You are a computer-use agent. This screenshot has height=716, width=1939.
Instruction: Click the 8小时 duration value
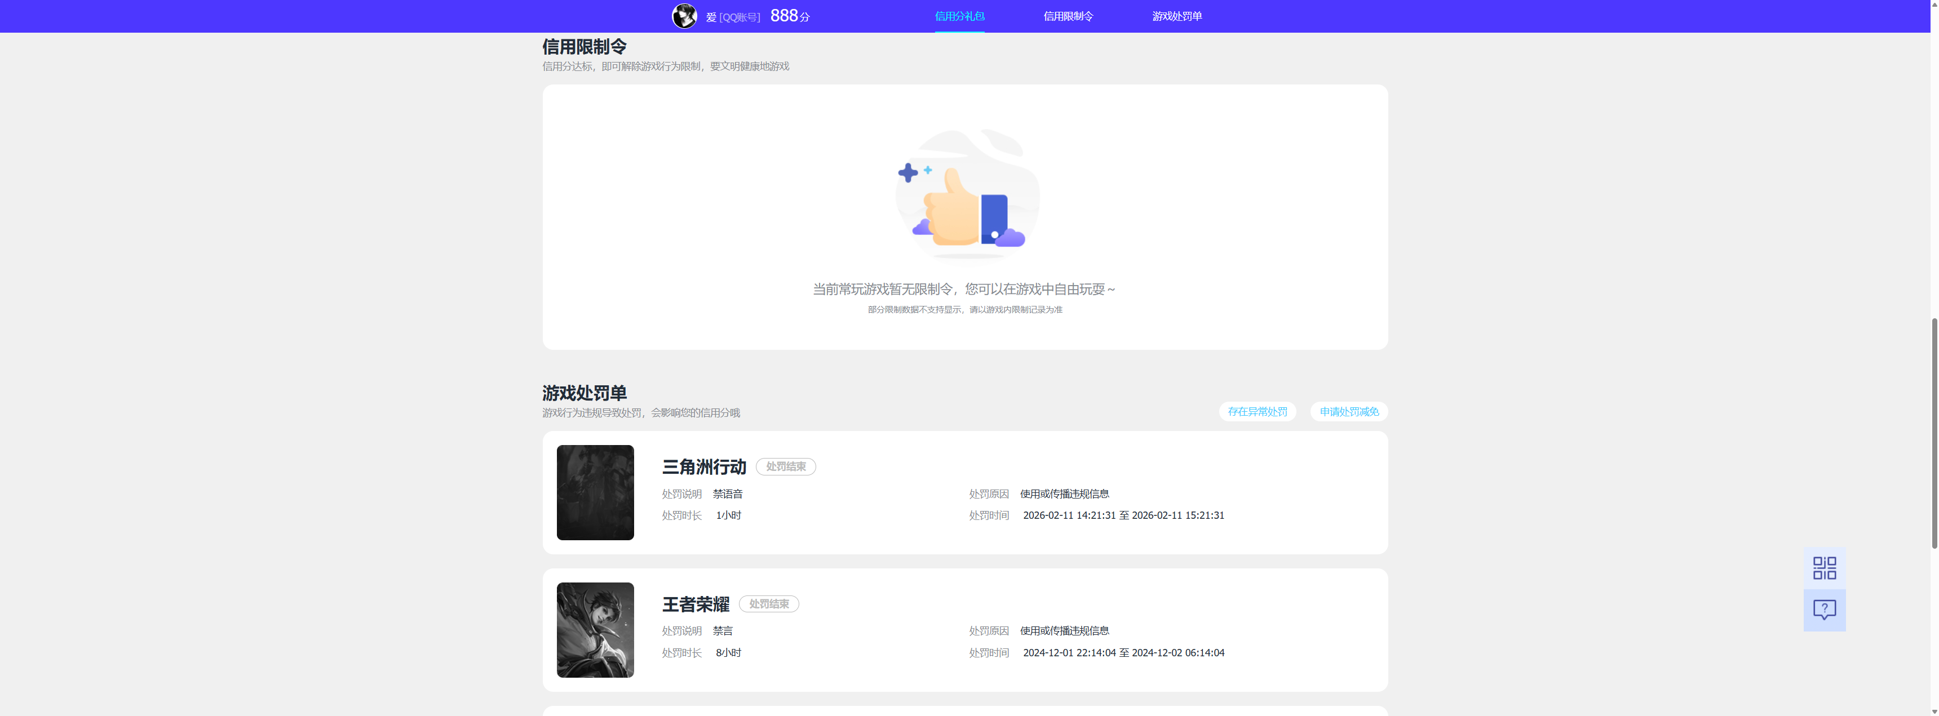coord(728,653)
